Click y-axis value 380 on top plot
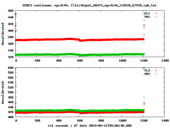 (x=11, y=37)
